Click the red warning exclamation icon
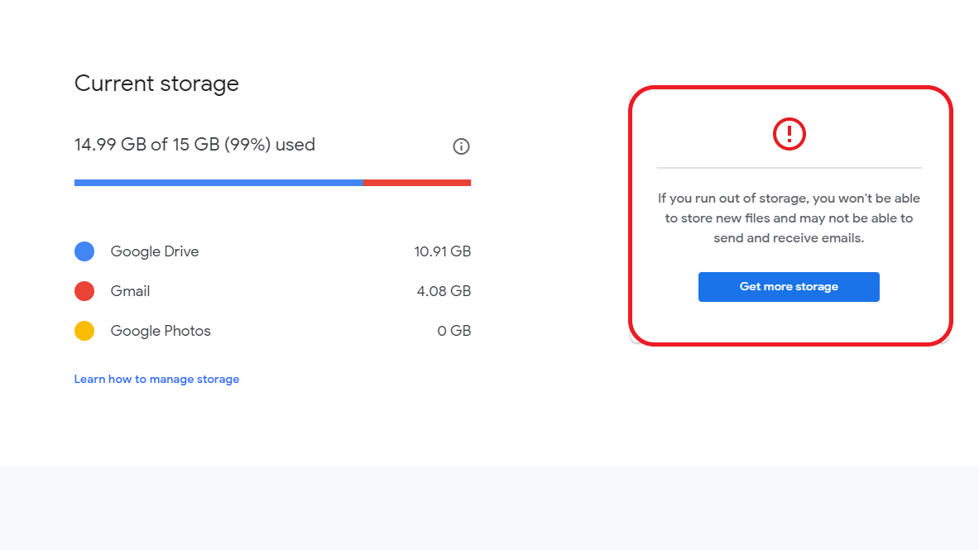This screenshot has width=979, height=550. pos(789,134)
